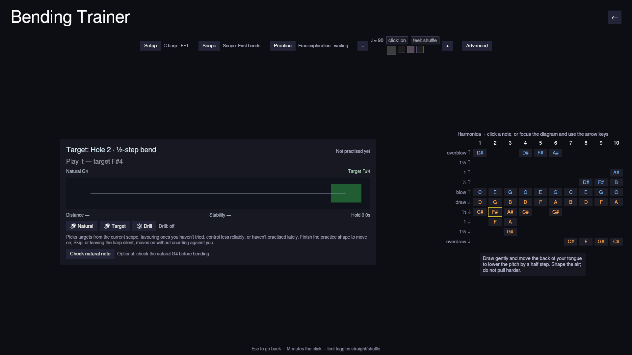
Task: Open the Practice tab
Action: coord(282,46)
